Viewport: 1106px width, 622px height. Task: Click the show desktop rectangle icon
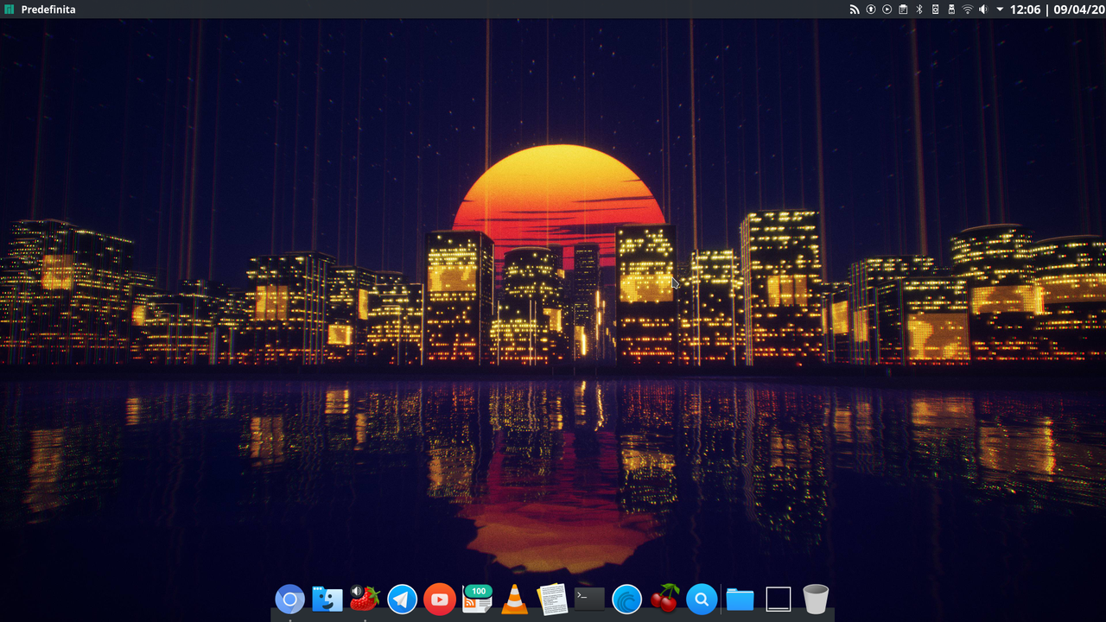click(779, 599)
